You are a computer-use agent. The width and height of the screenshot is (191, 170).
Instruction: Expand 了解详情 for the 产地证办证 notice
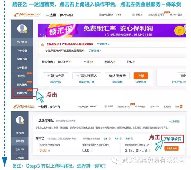pos(103,44)
